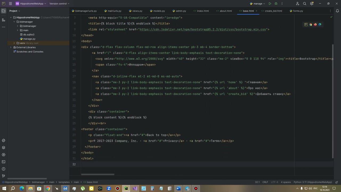Image resolution: width=341 pixels, height=192 pixels.
Task: Open PyCharm icon in Windows taskbar
Action: click(126, 189)
